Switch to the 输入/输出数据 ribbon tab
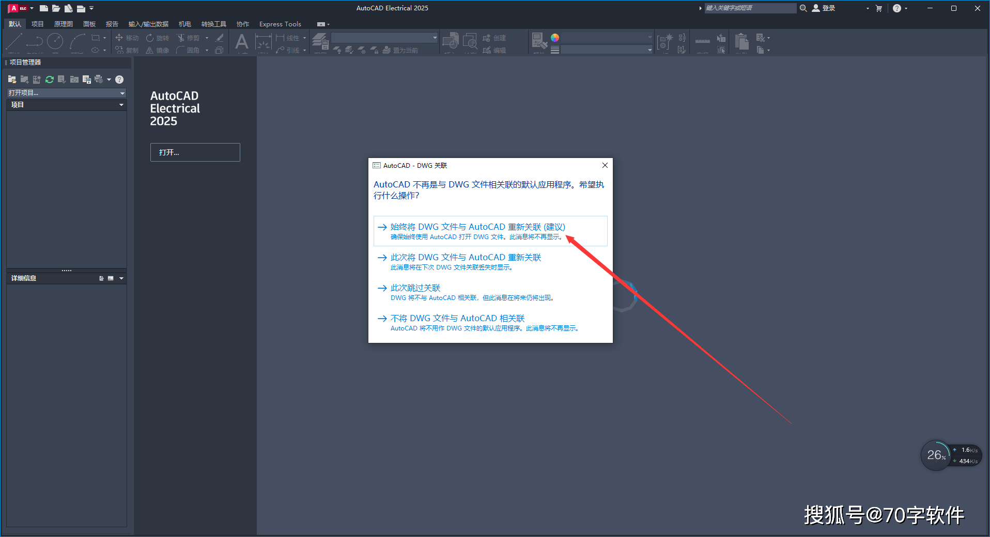This screenshot has height=537, width=990. point(149,24)
